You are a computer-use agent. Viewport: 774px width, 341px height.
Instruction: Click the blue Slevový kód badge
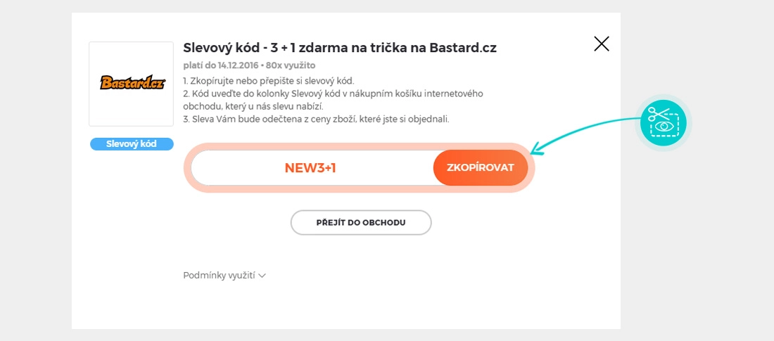pyautogui.click(x=132, y=144)
